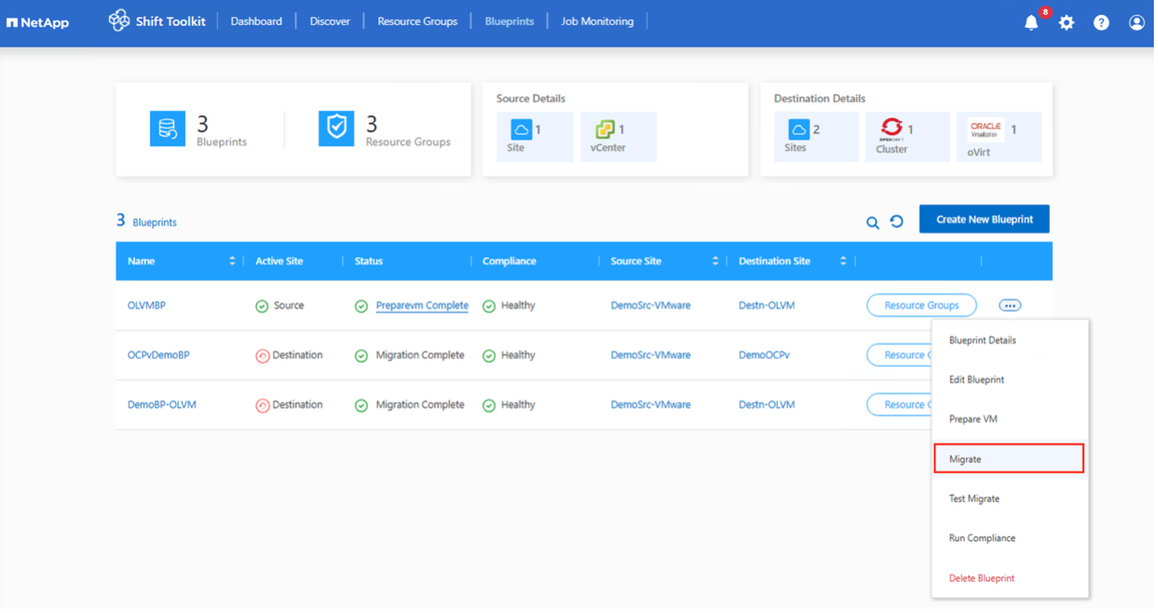The height and width of the screenshot is (613, 1158).
Task: Open settings gear icon in header
Action: point(1066,23)
